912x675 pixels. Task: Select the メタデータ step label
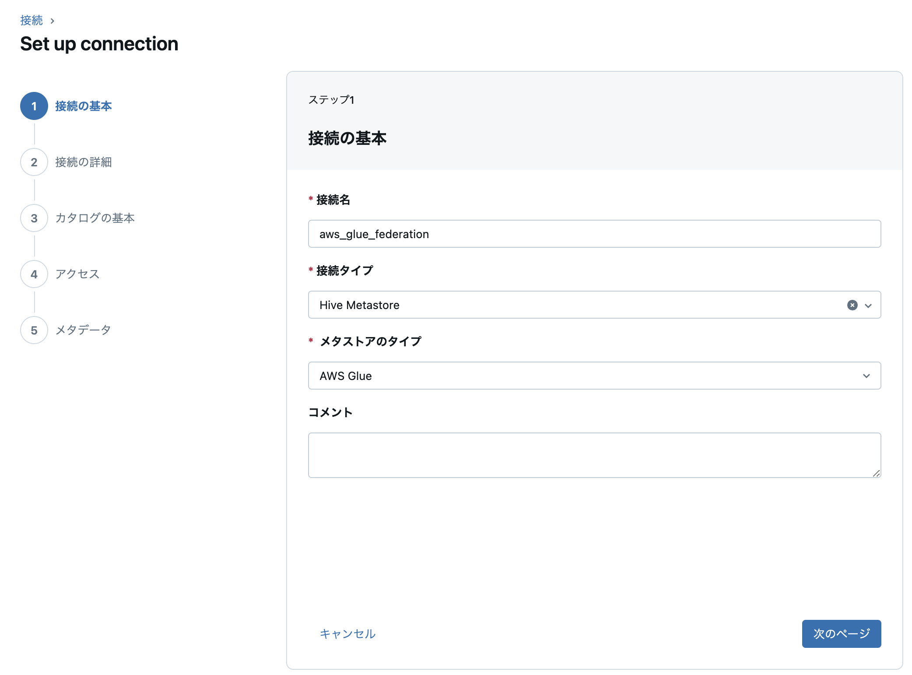[x=83, y=330]
